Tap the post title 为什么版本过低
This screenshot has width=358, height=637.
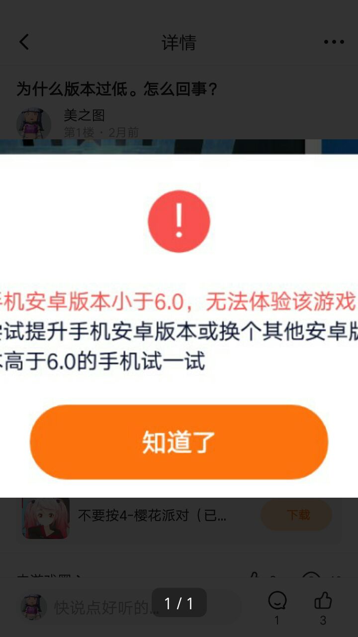pyautogui.click(x=117, y=89)
